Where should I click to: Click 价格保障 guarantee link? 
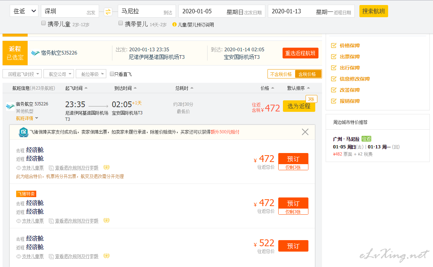pyautogui.click(x=350, y=46)
